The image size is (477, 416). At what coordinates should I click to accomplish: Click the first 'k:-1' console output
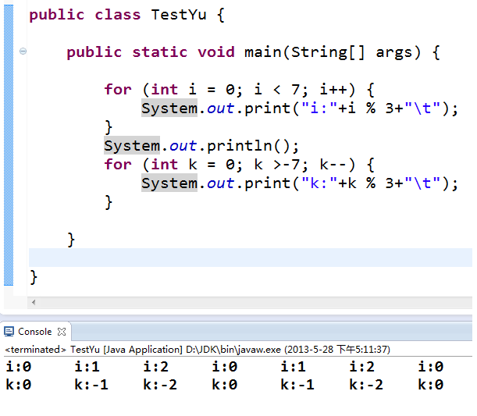91,385
